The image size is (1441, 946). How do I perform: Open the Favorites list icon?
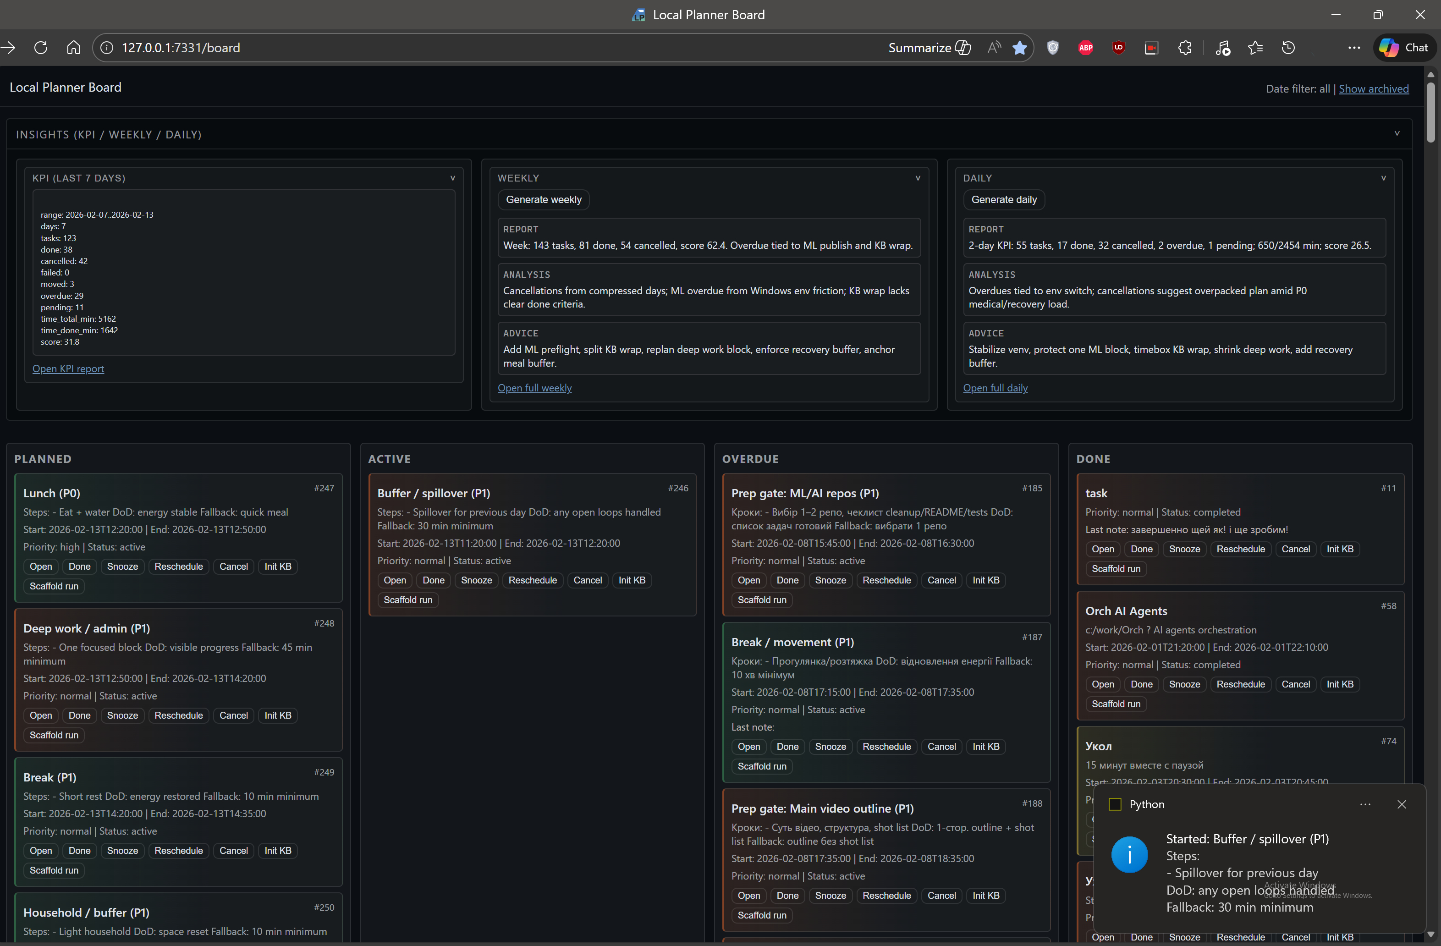click(x=1255, y=48)
